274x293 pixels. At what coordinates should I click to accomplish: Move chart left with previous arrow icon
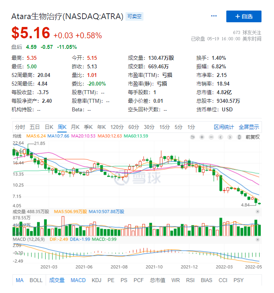pyautogui.click(x=220, y=137)
